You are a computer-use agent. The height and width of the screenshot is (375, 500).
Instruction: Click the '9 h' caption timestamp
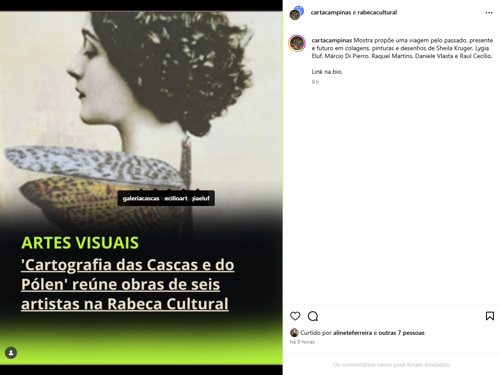pos(315,82)
